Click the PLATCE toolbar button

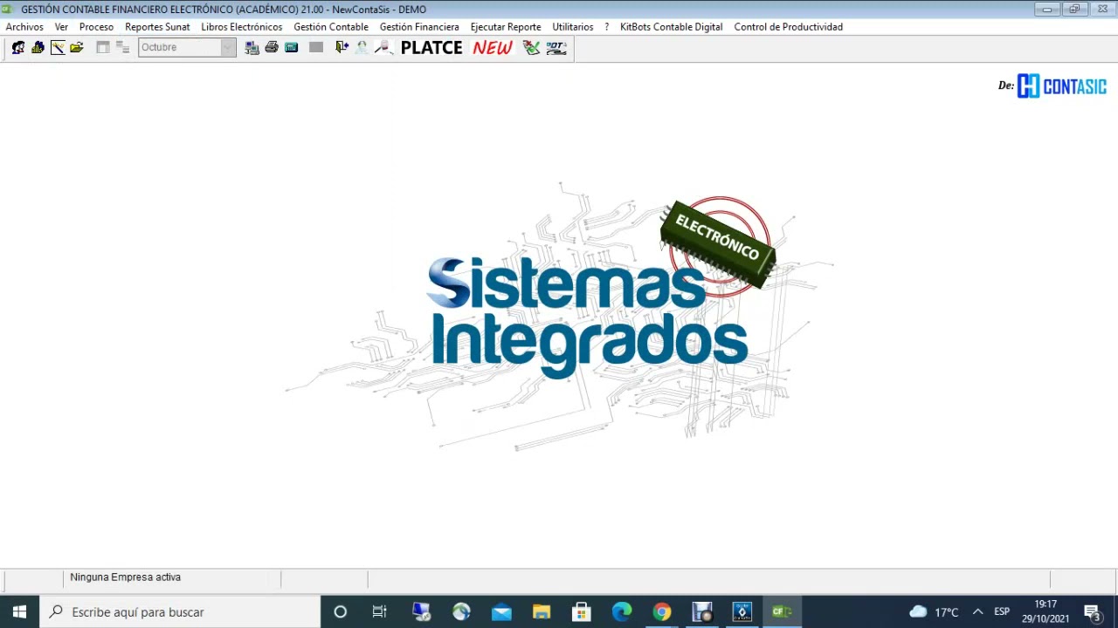point(431,48)
